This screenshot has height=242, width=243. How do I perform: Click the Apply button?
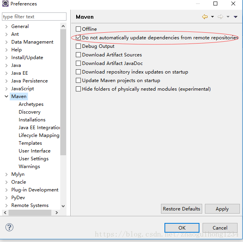(222, 209)
